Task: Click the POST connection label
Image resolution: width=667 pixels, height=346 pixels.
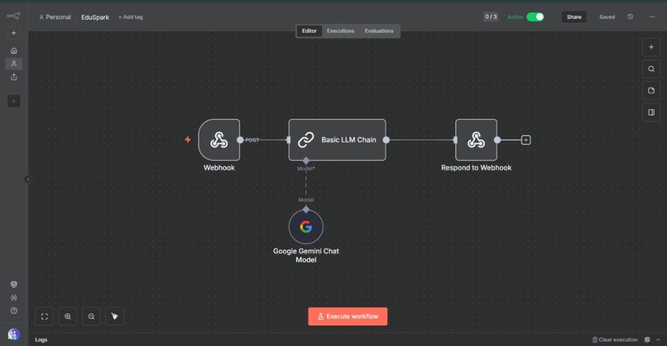Action: click(252, 140)
